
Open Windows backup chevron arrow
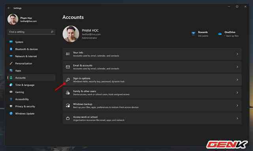point(237,105)
